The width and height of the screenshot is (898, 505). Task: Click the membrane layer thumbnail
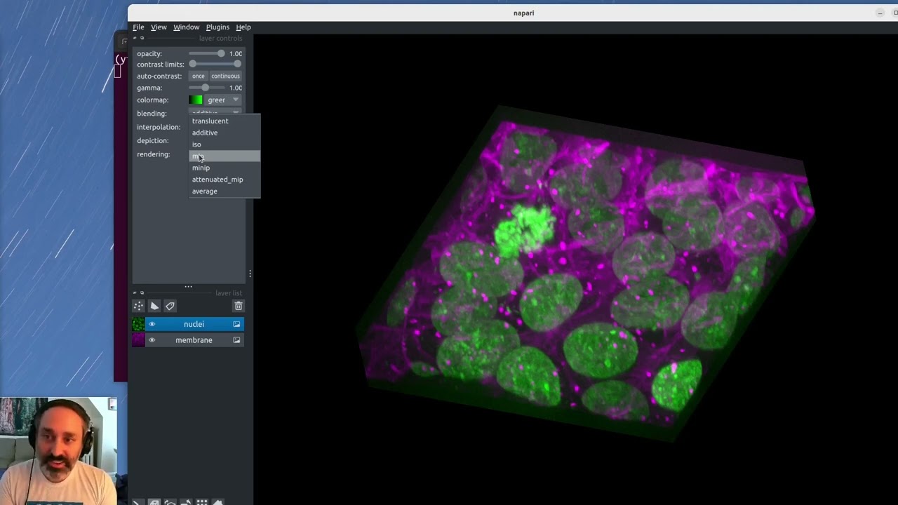(138, 340)
